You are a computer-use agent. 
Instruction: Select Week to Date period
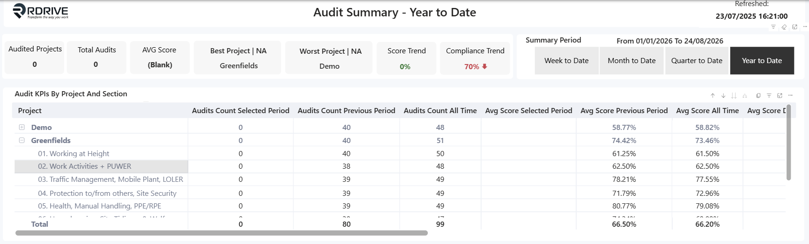566,60
